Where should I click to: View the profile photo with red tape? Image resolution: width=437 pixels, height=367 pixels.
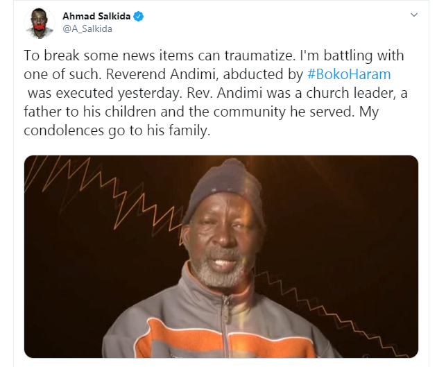[x=40, y=23]
